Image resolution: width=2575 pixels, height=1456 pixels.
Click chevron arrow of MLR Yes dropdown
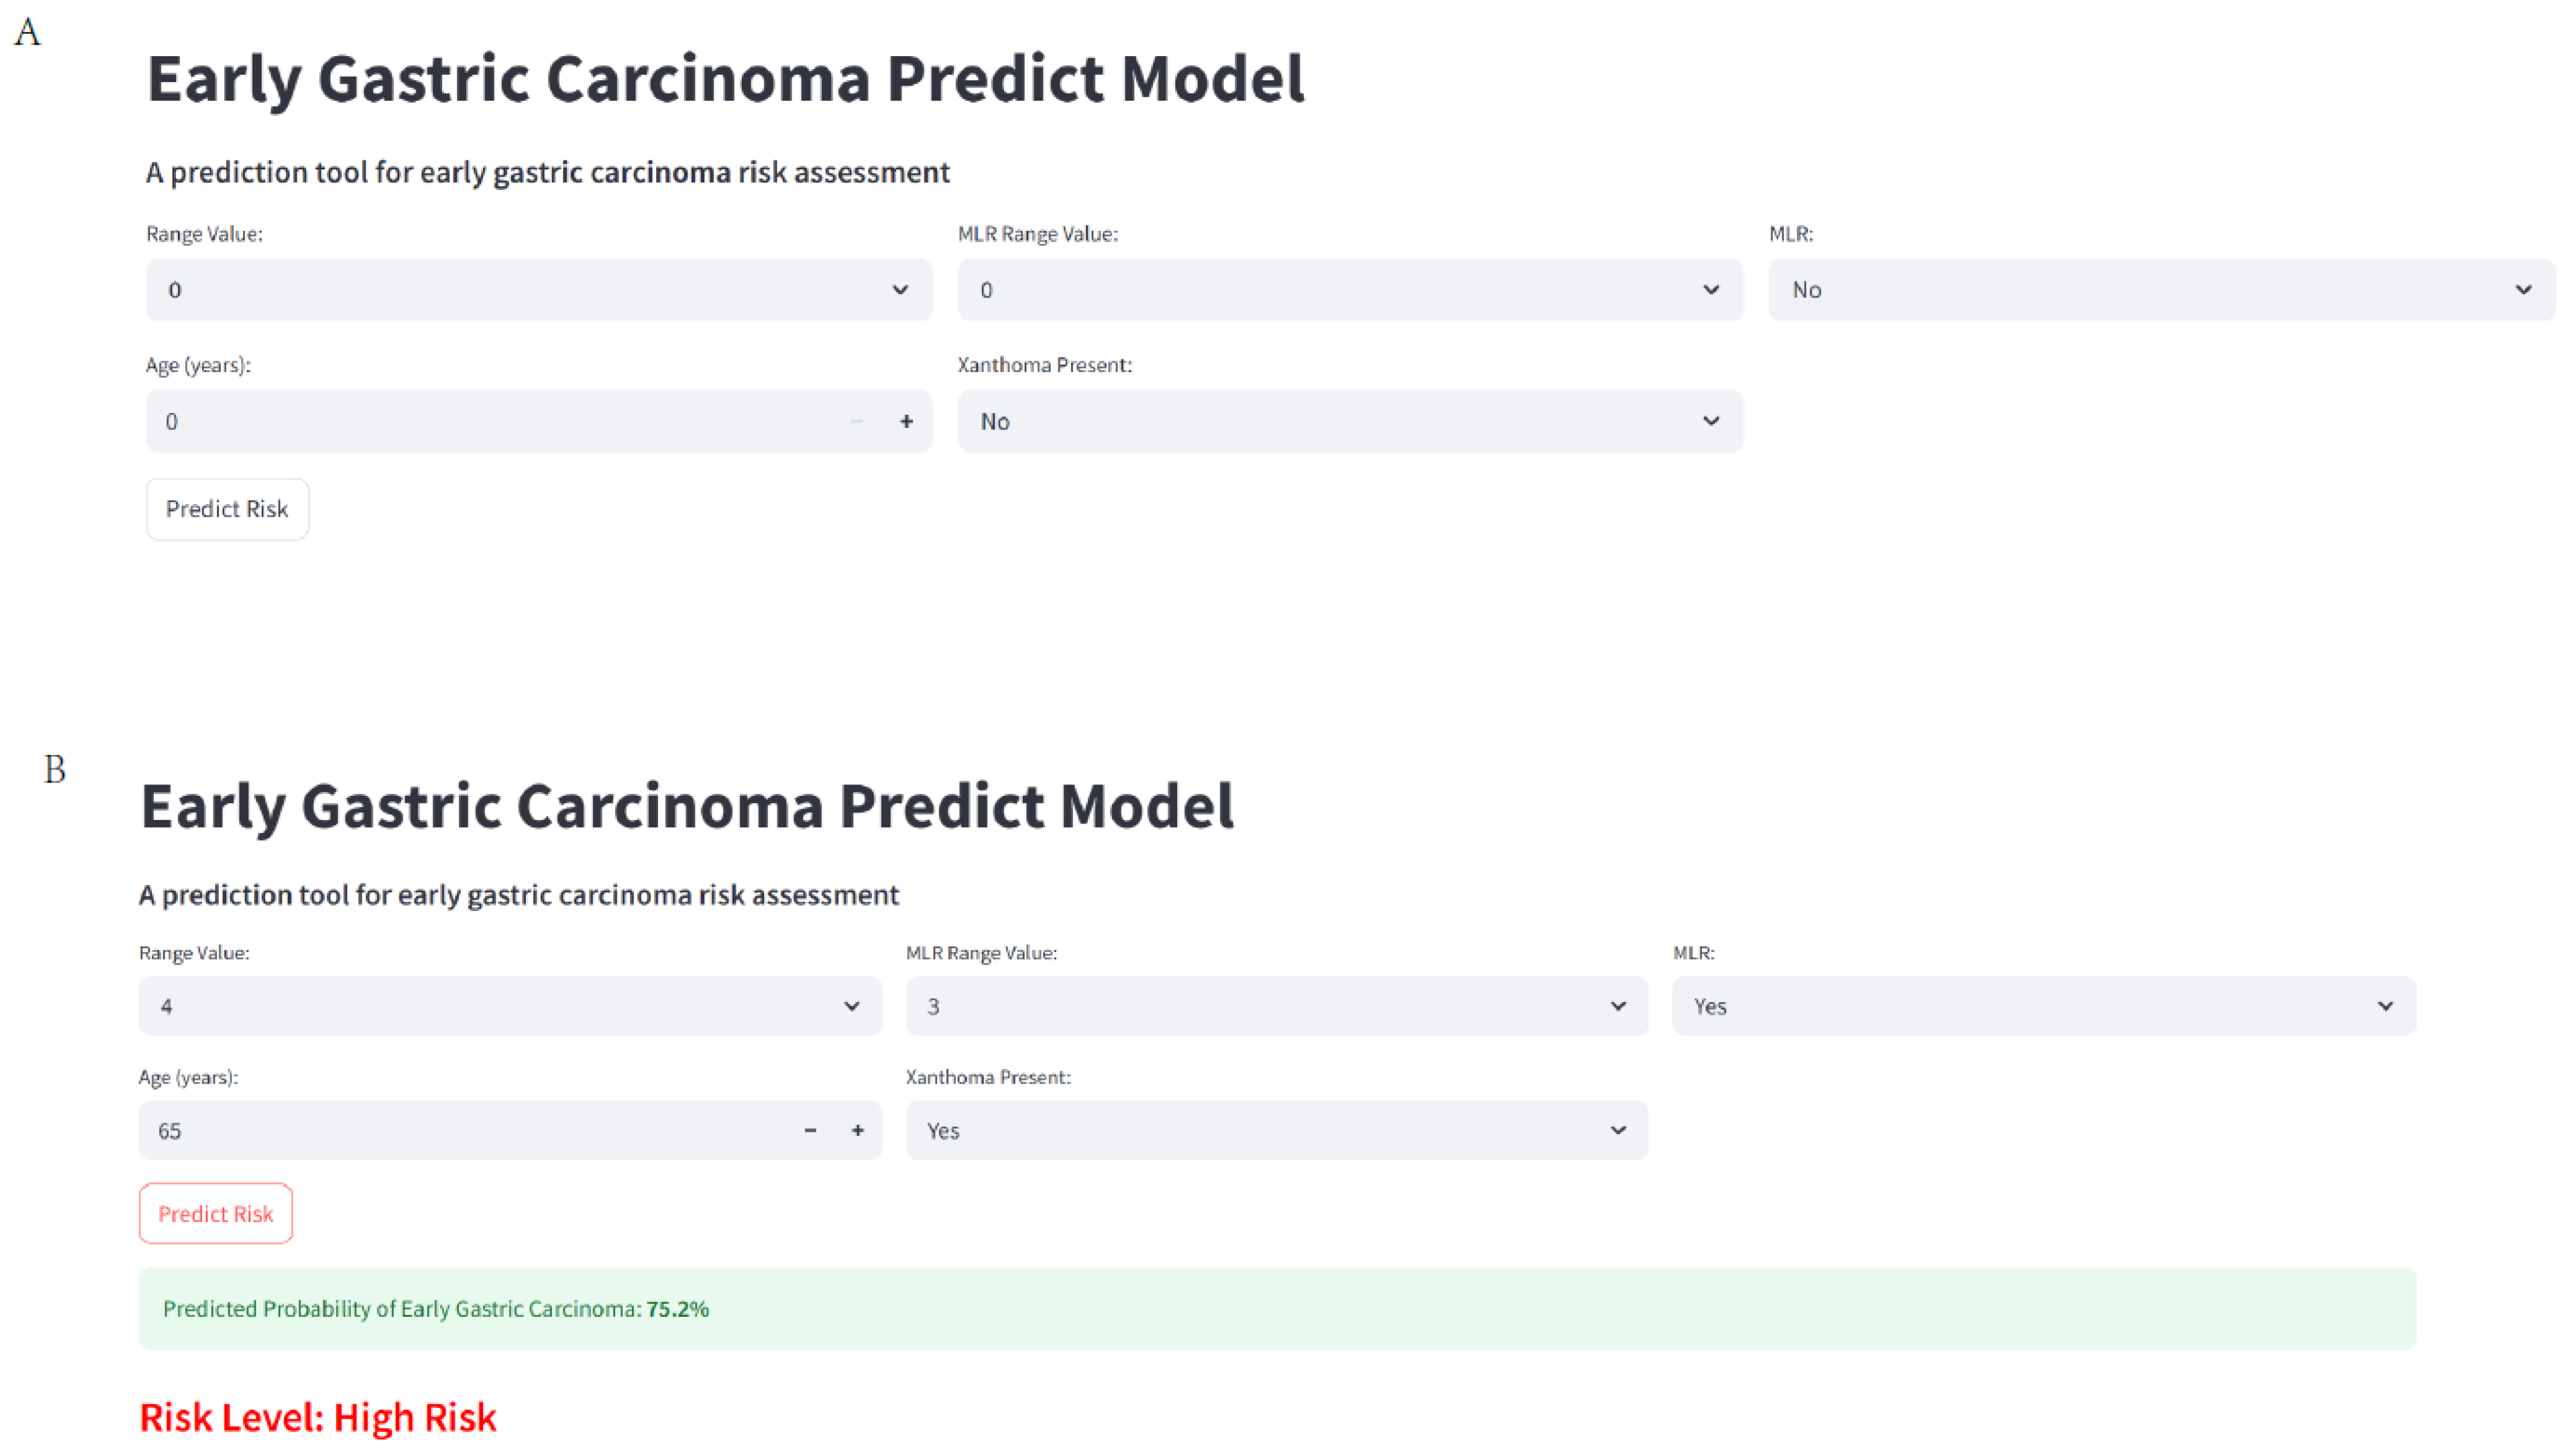point(2385,1006)
